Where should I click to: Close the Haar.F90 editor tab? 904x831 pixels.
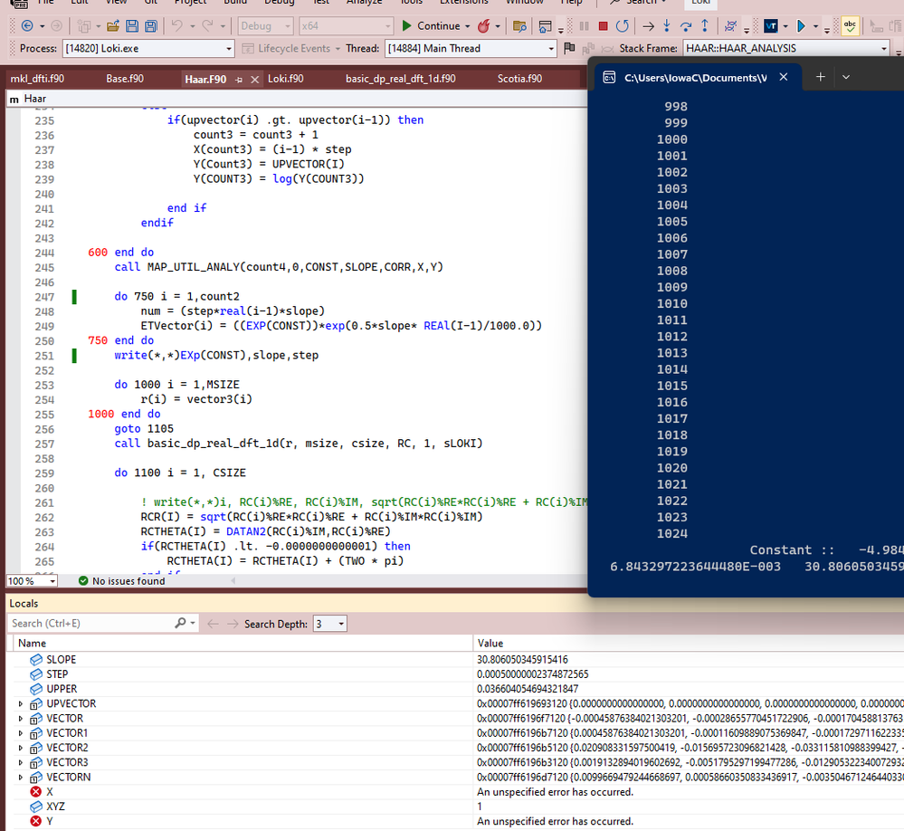(255, 80)
